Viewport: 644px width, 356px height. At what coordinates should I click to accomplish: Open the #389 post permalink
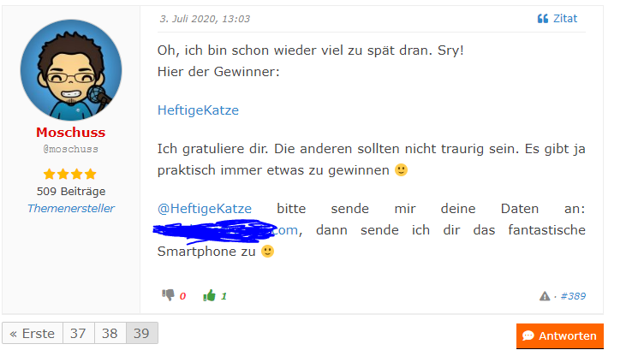tap(573, 296)
